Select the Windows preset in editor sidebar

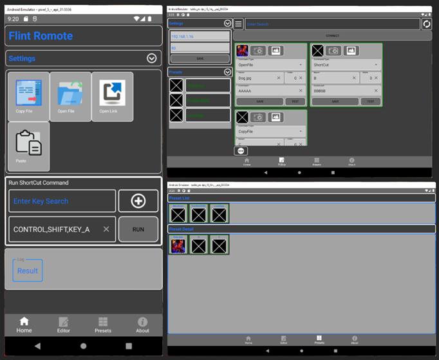click(208, 86)
